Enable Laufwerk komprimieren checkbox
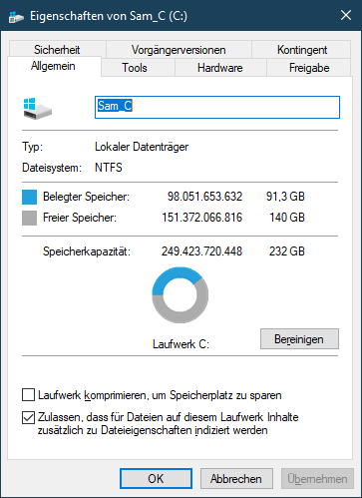The width and height of the screenshot is (362, 498). [29, 395]
